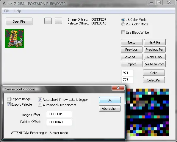Open the Help menu
Viewport: 177px width, 142px height.
pyautogui.click(x=17, y=11)
